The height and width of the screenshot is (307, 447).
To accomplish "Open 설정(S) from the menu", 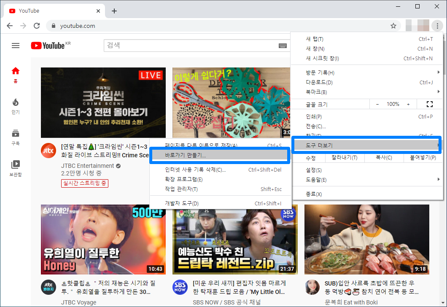I will (x=368, y=170).
